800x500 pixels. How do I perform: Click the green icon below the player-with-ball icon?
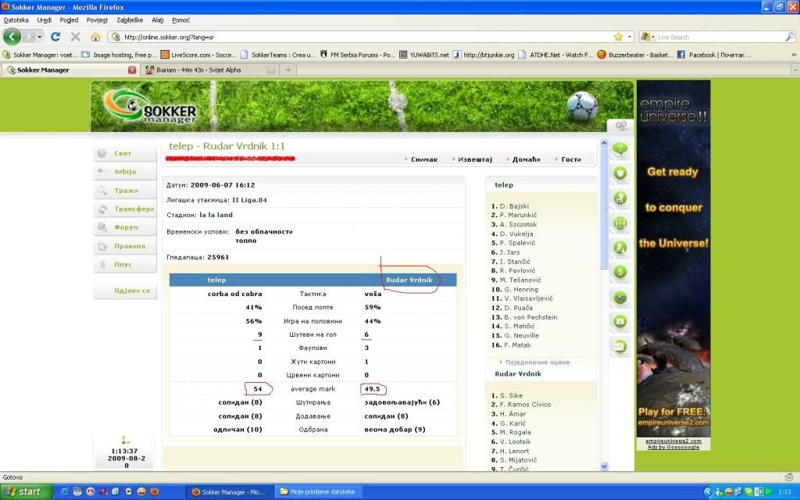pos(620,223)
